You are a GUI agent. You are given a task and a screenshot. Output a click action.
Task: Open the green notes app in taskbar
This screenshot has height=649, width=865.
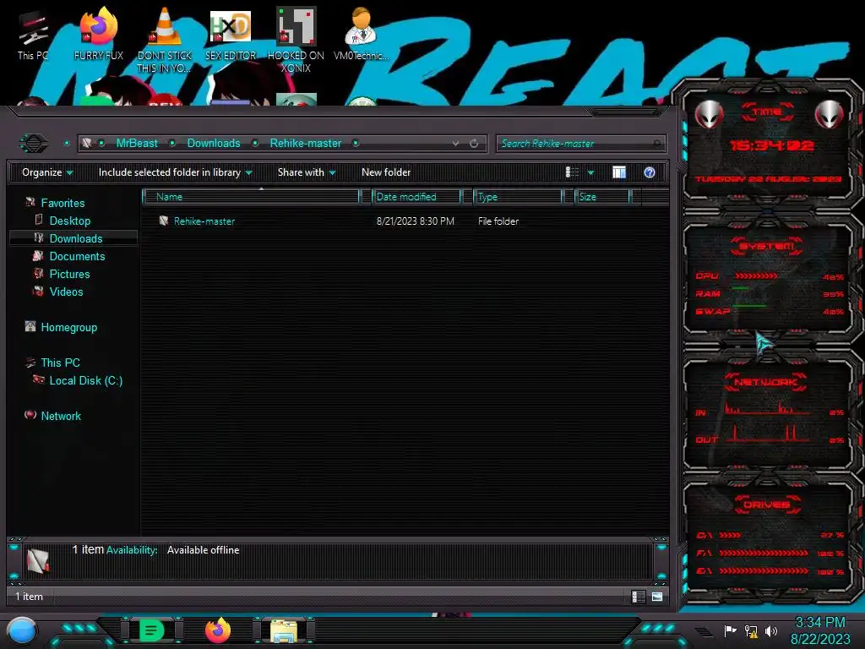[152, 630]
